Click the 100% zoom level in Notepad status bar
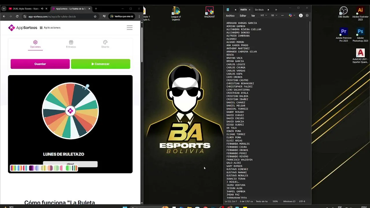 coord(275,201)
